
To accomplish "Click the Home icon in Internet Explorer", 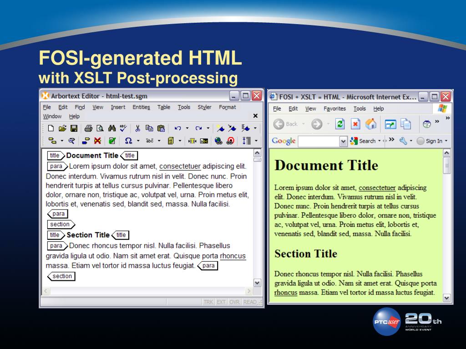I will click(x=370, y=124).
